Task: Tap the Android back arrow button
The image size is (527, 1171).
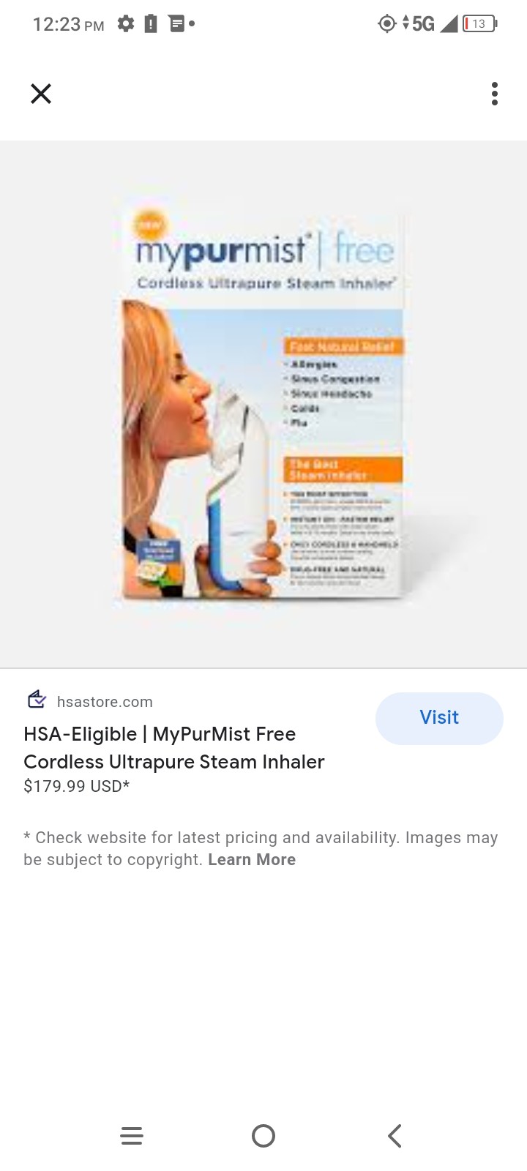Action: point(395,1136)
